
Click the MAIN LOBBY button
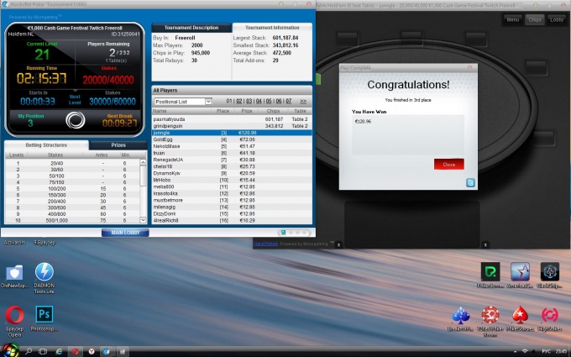[125, 233]
